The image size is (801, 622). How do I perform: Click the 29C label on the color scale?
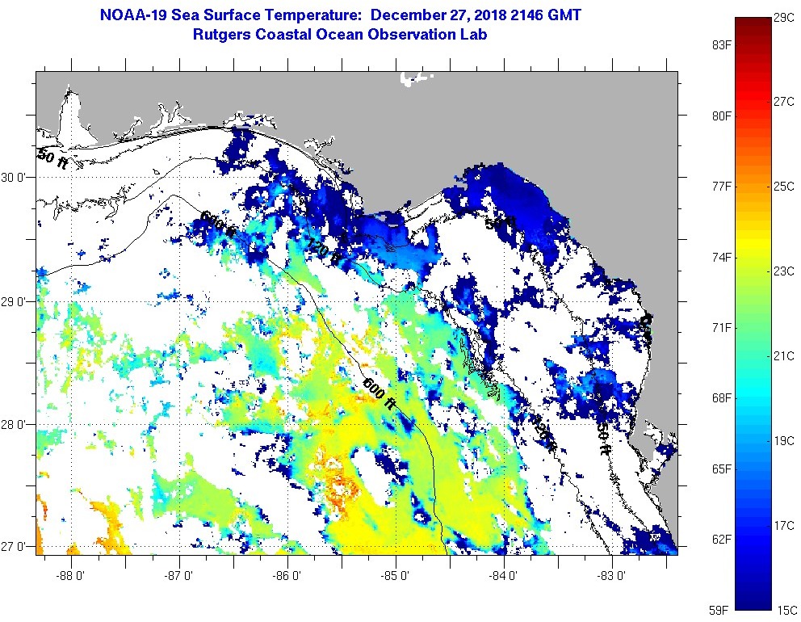(784, 17)
